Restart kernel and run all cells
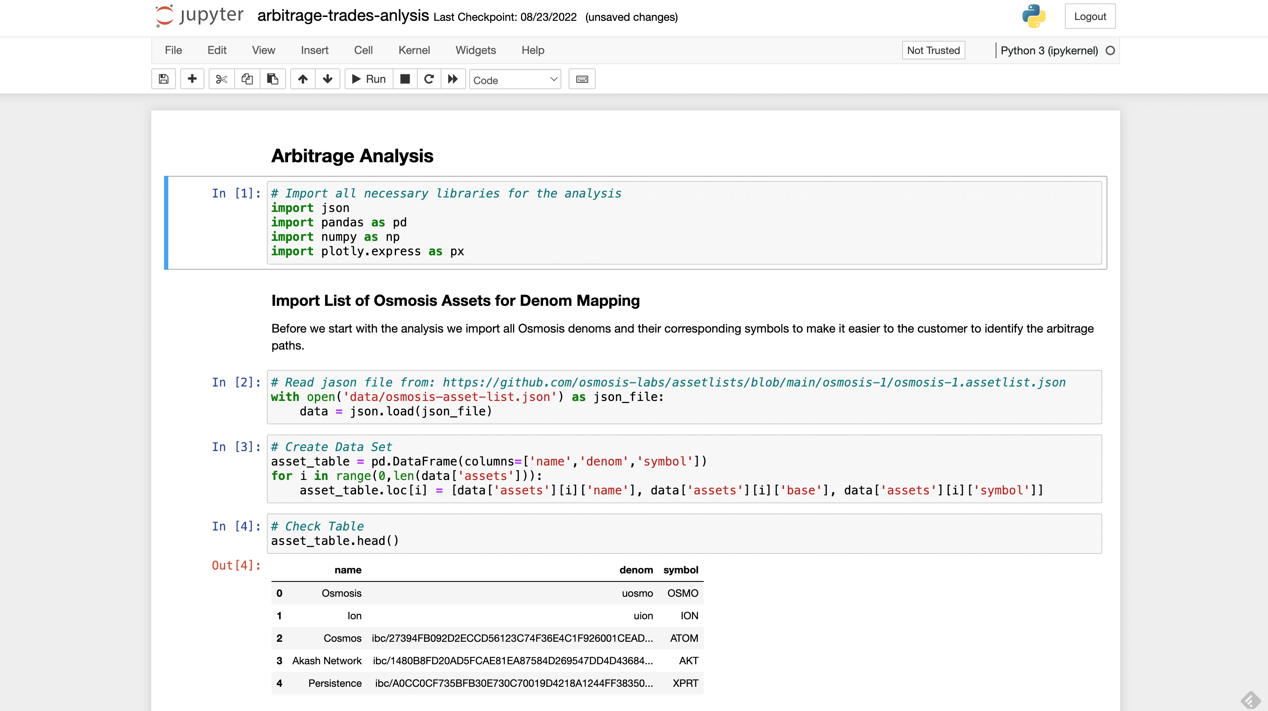 [x=453, y=79]
